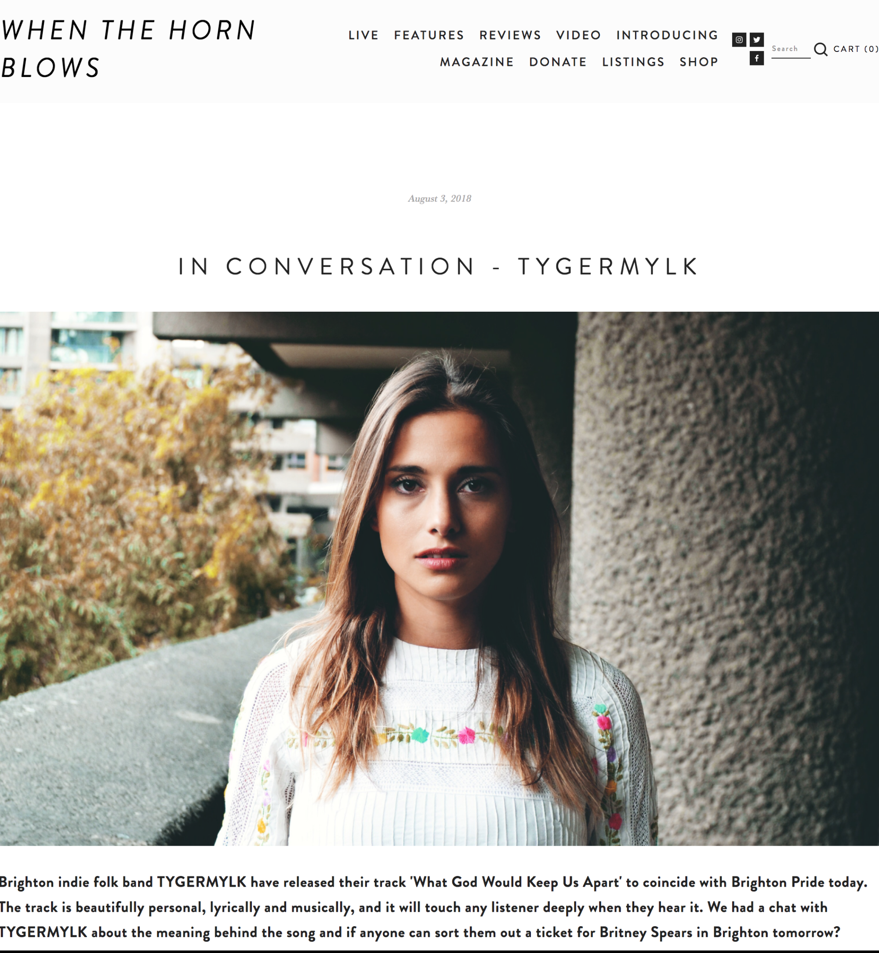Open the Cart (0) link

(856, 49)
